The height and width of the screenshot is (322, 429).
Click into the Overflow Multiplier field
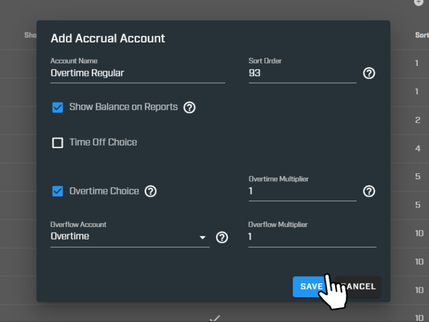pos(312,237)
